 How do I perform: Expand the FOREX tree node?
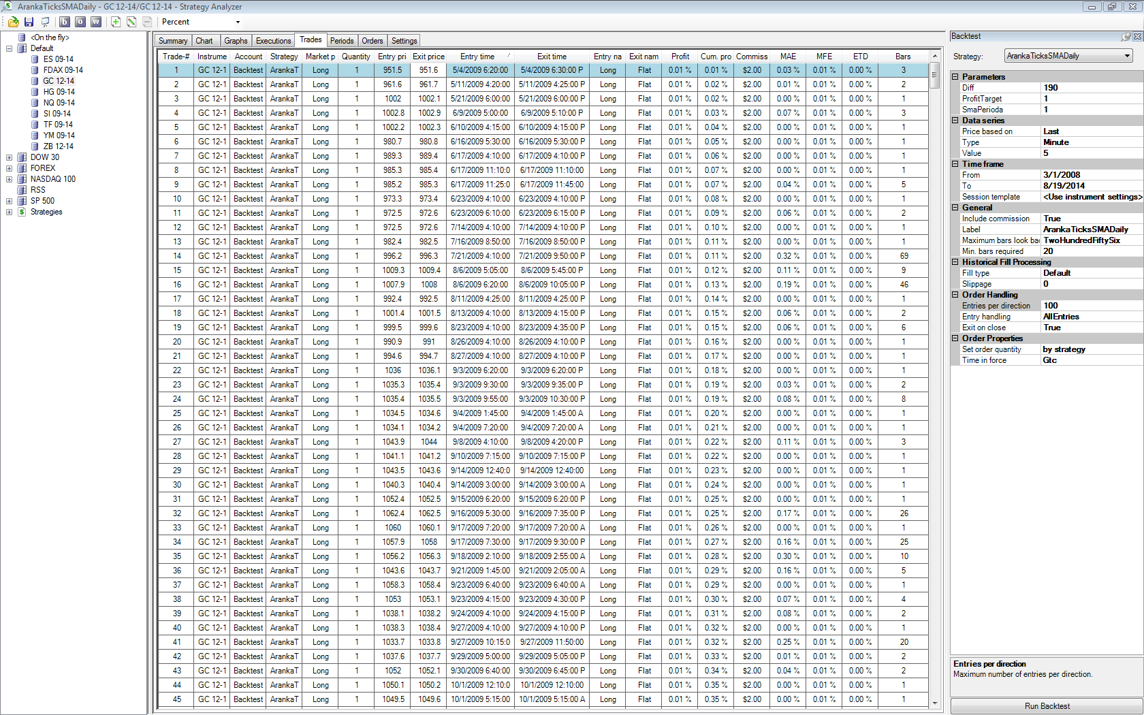pyautogui.click(x=9, y=168)
